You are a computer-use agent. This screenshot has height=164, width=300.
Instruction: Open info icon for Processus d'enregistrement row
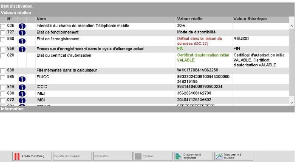[22, 49]
